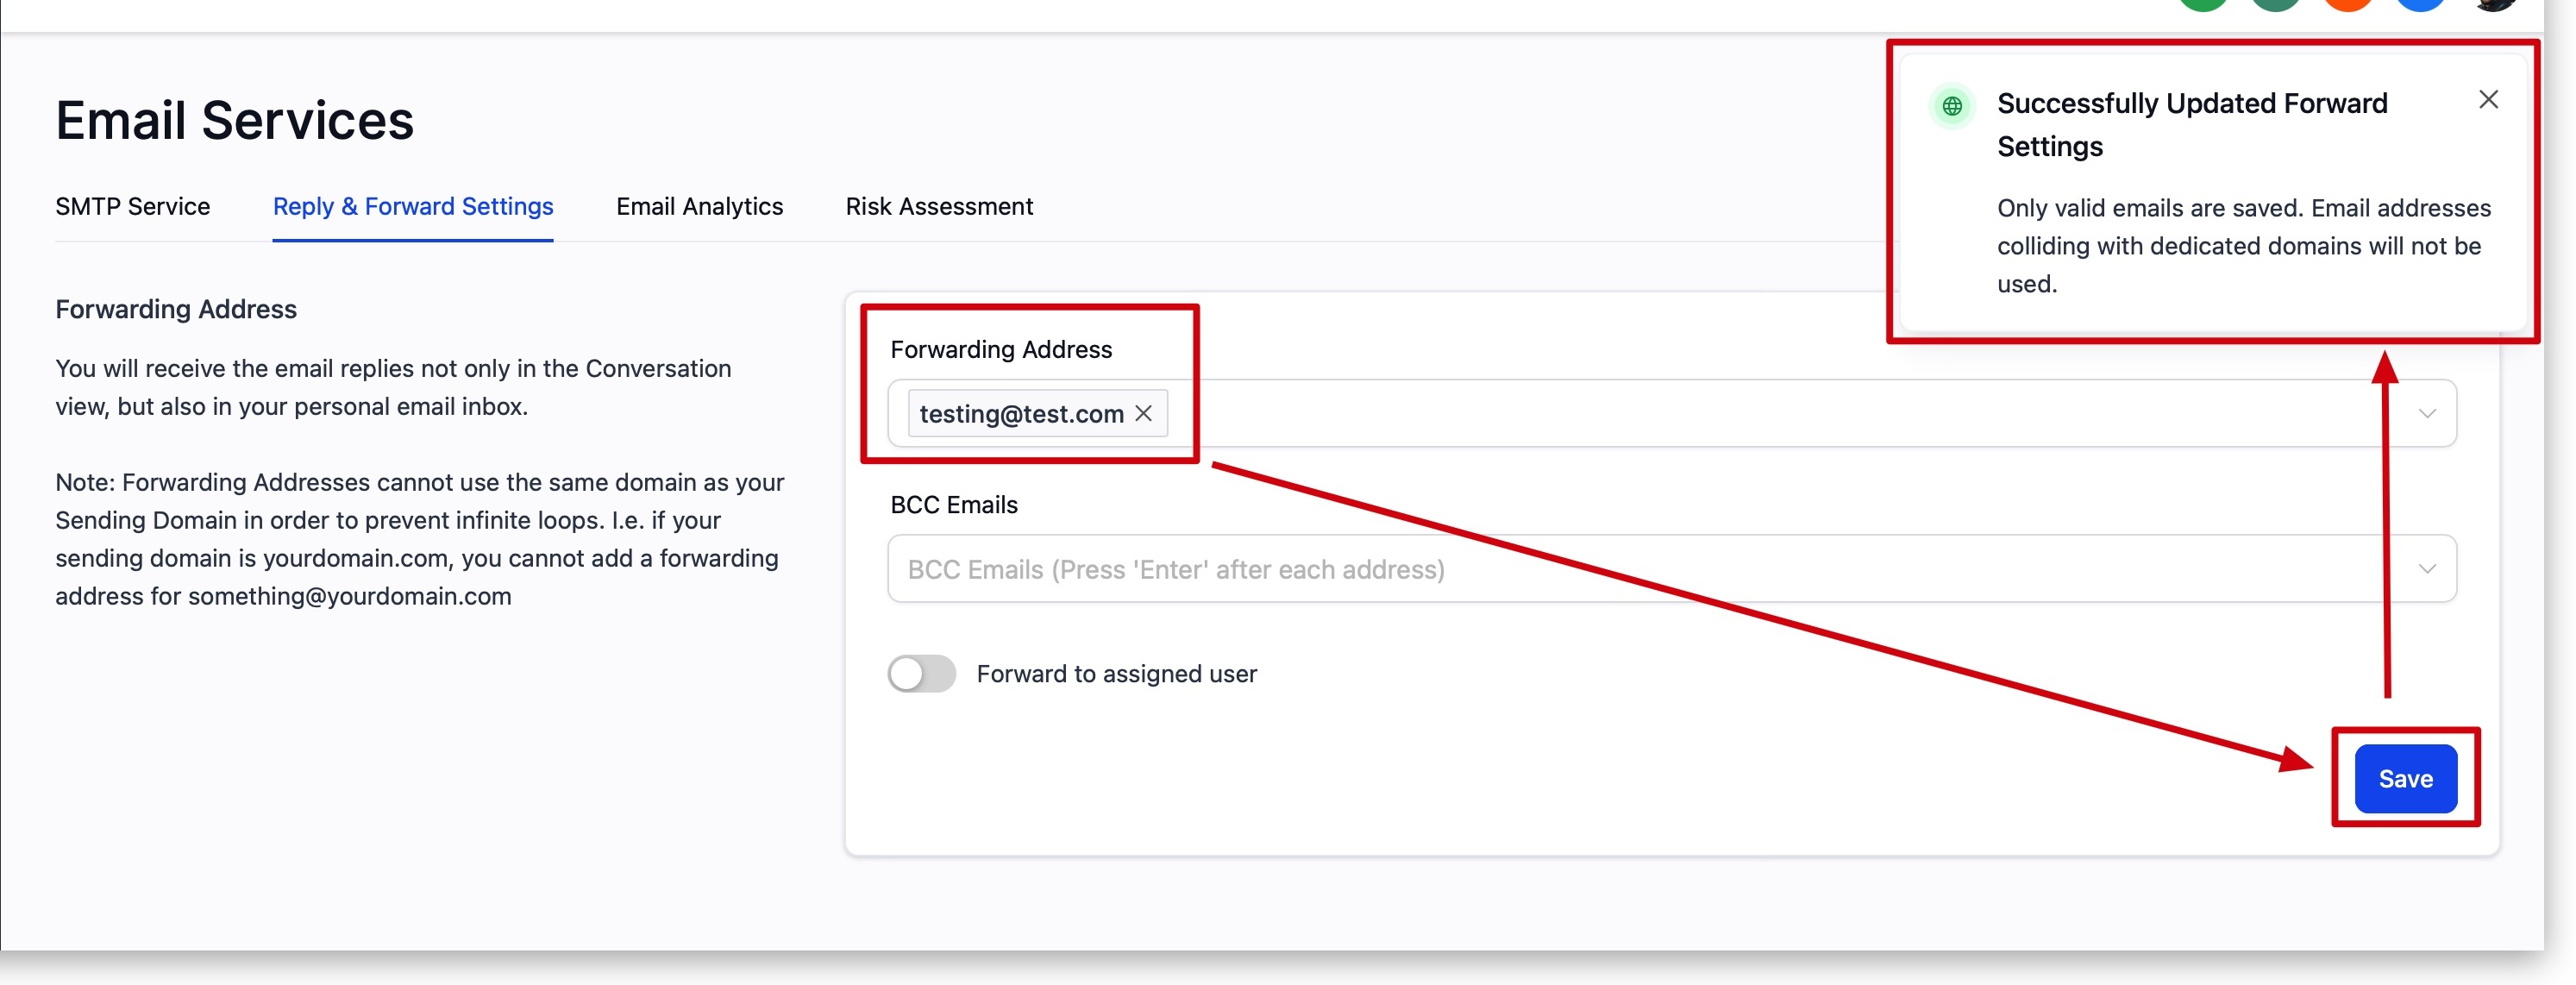
Task: Expand the BCC Emails dropdown chevron
Action: coord(2426,569)
